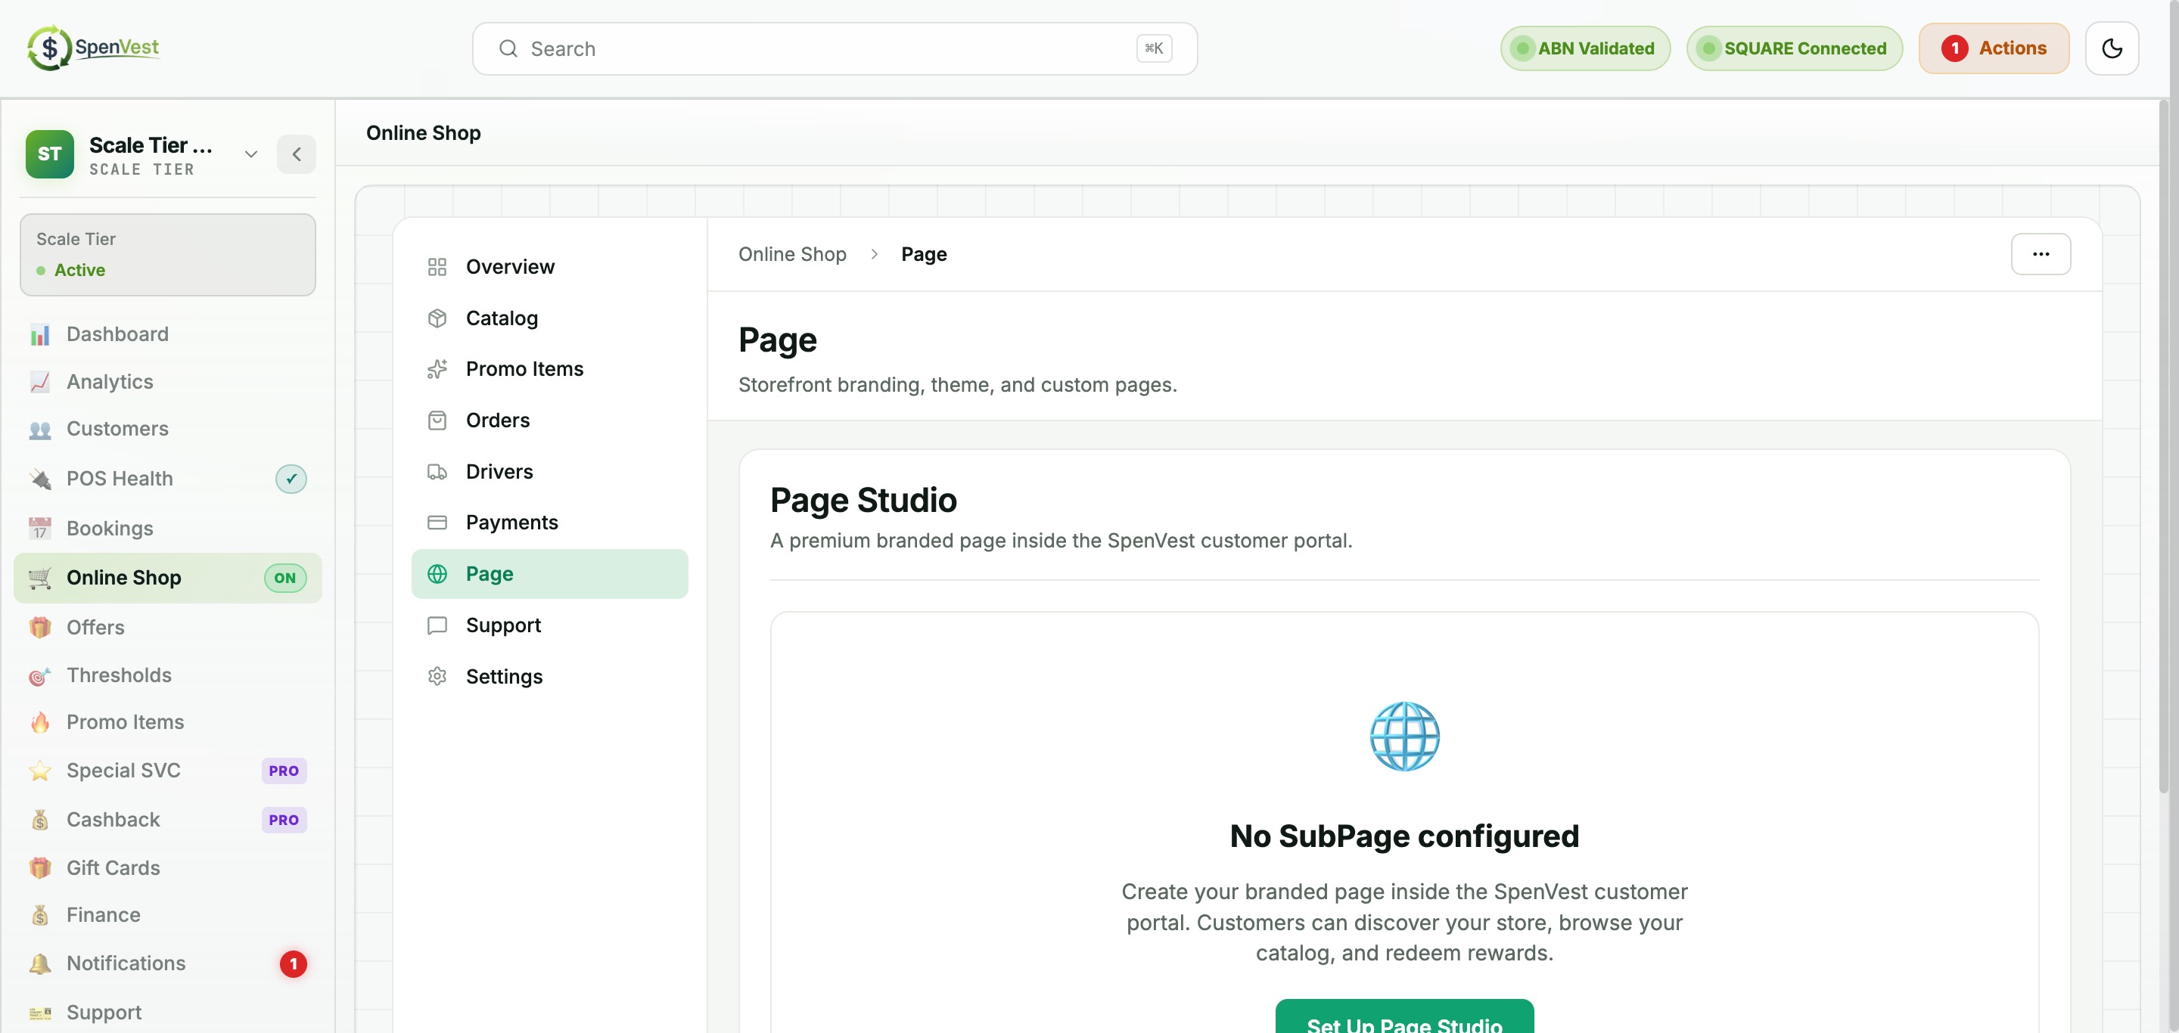Screen dimensions: 2179x1033
Task: Toggle dark mode moon icon
Action: [2112, 48]
